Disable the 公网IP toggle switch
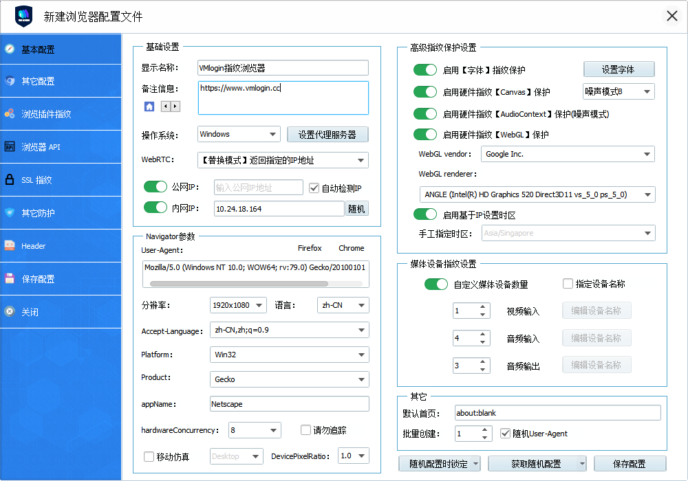Viewport: 688px width, 481px height. coord(155,186)
